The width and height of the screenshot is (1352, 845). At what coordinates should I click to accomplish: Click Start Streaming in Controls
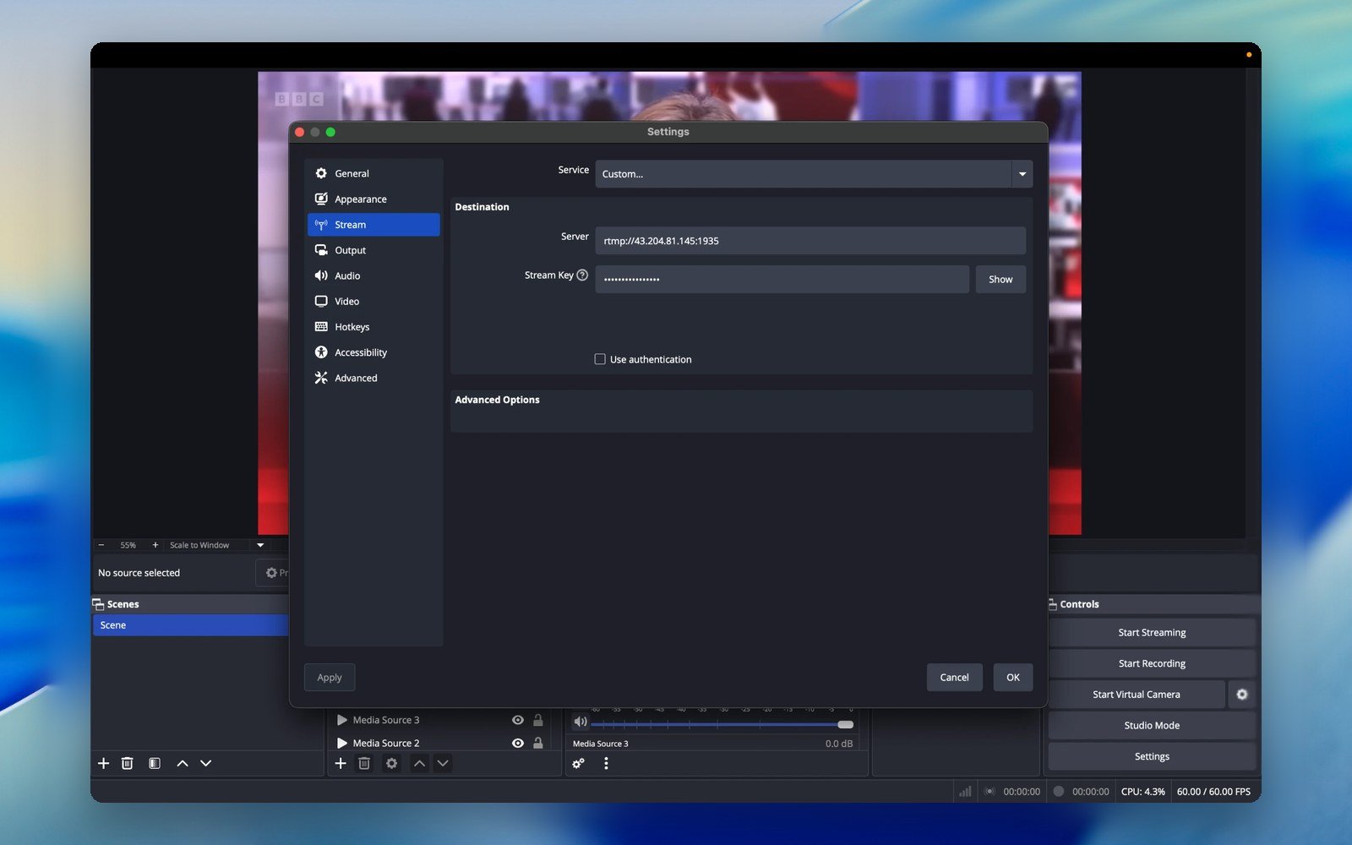tap(1152, 633)
